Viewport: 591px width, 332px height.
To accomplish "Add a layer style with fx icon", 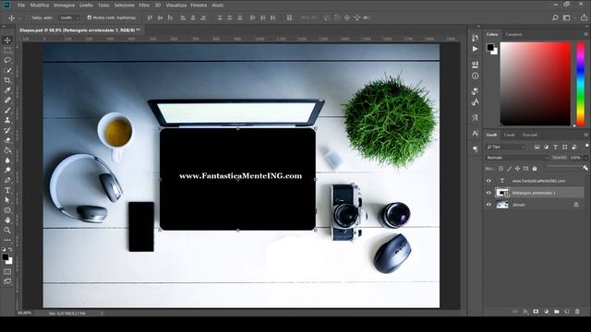I will pyautogui.click(x=525, y=312).
